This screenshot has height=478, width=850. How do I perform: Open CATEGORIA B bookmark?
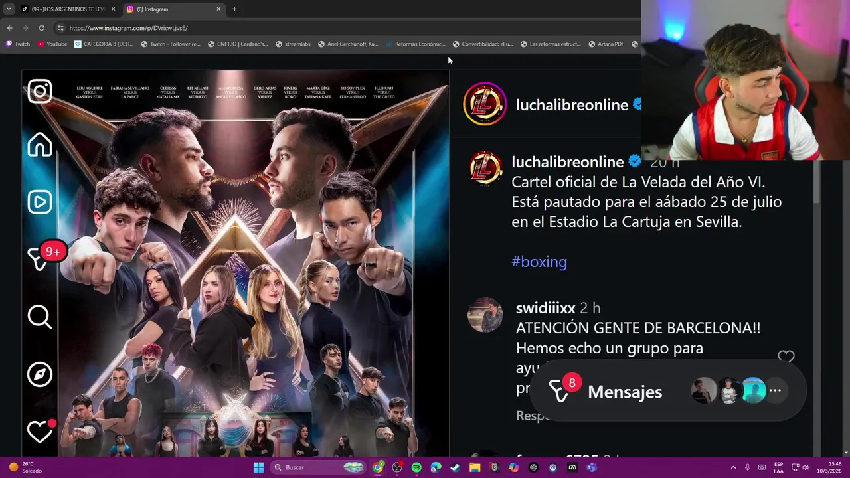(104, 44)
